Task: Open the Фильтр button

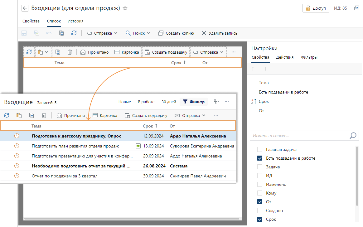Action: point(194,102)
